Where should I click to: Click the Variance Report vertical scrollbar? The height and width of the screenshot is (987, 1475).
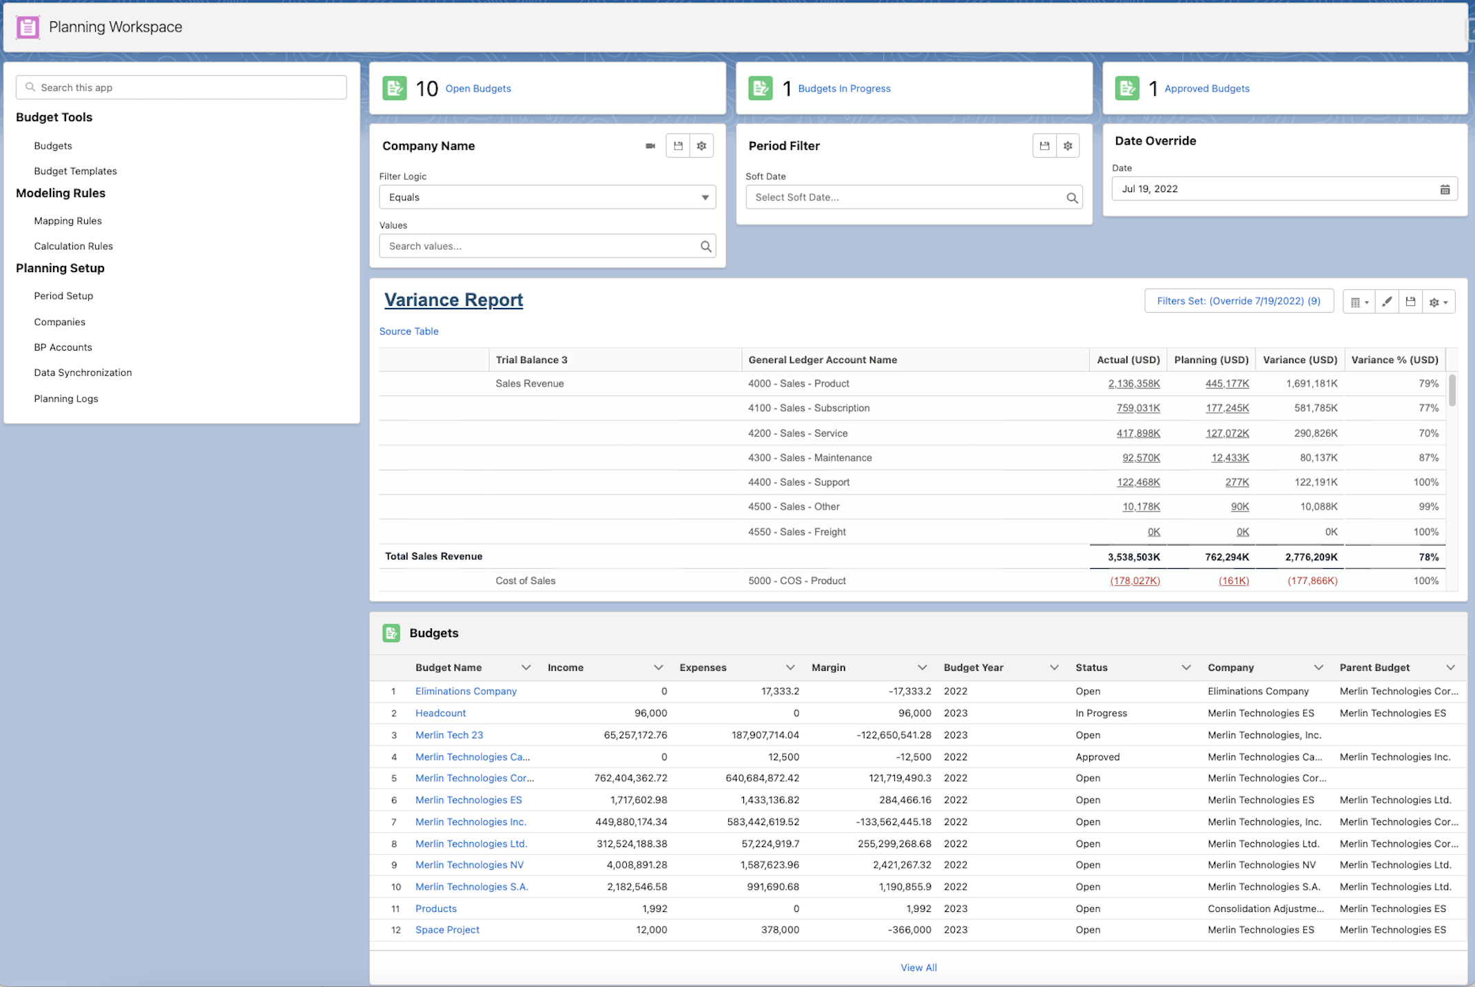1452,390
